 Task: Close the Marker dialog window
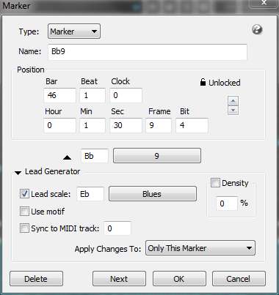point(264,3)
